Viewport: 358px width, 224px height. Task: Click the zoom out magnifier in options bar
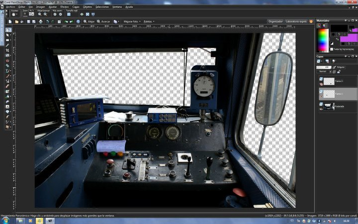[39, 14]
